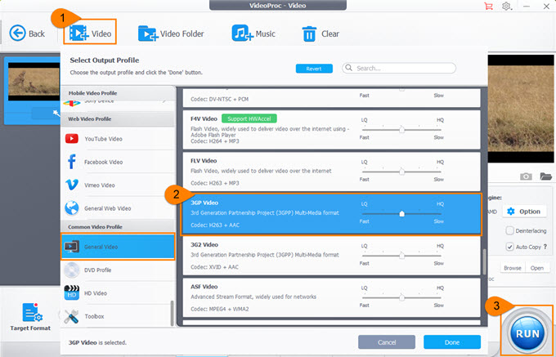Click Revert button
This screenshot has width=556, height=357.
coord(314,69)
